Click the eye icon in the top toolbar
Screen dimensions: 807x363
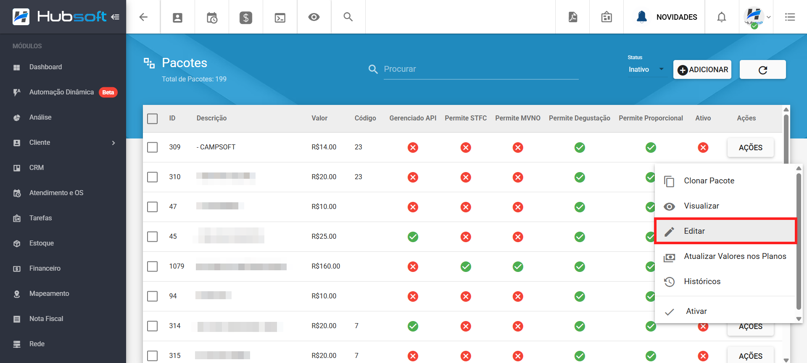click(314, 17)
